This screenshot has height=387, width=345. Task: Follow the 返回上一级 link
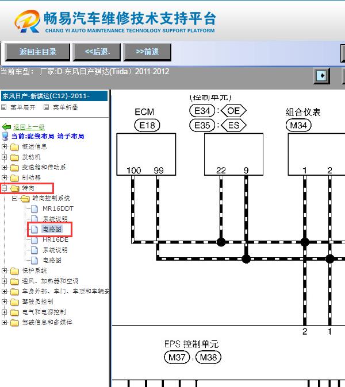(x=29, y=127)
